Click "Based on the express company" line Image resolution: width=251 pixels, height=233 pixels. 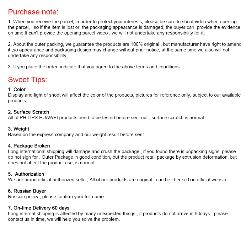(x=76, y=135)
